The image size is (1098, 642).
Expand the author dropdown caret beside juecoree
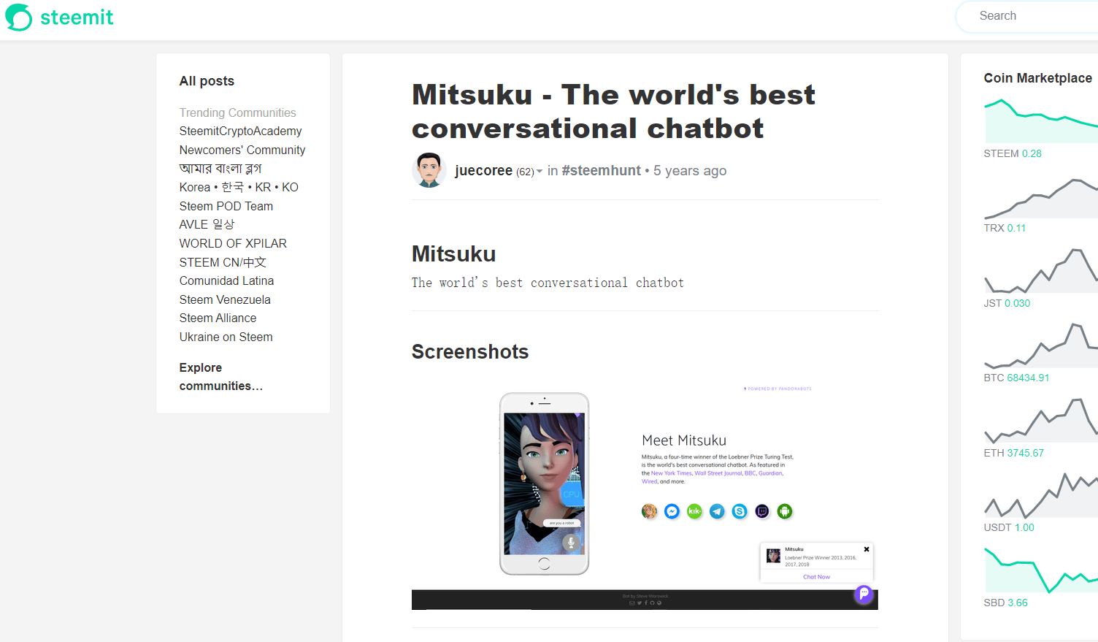540,172
